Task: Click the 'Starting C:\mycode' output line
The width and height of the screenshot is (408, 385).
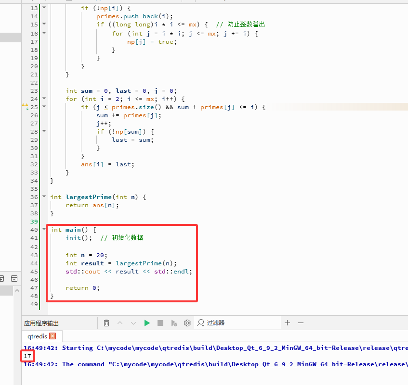Action: 215,348
